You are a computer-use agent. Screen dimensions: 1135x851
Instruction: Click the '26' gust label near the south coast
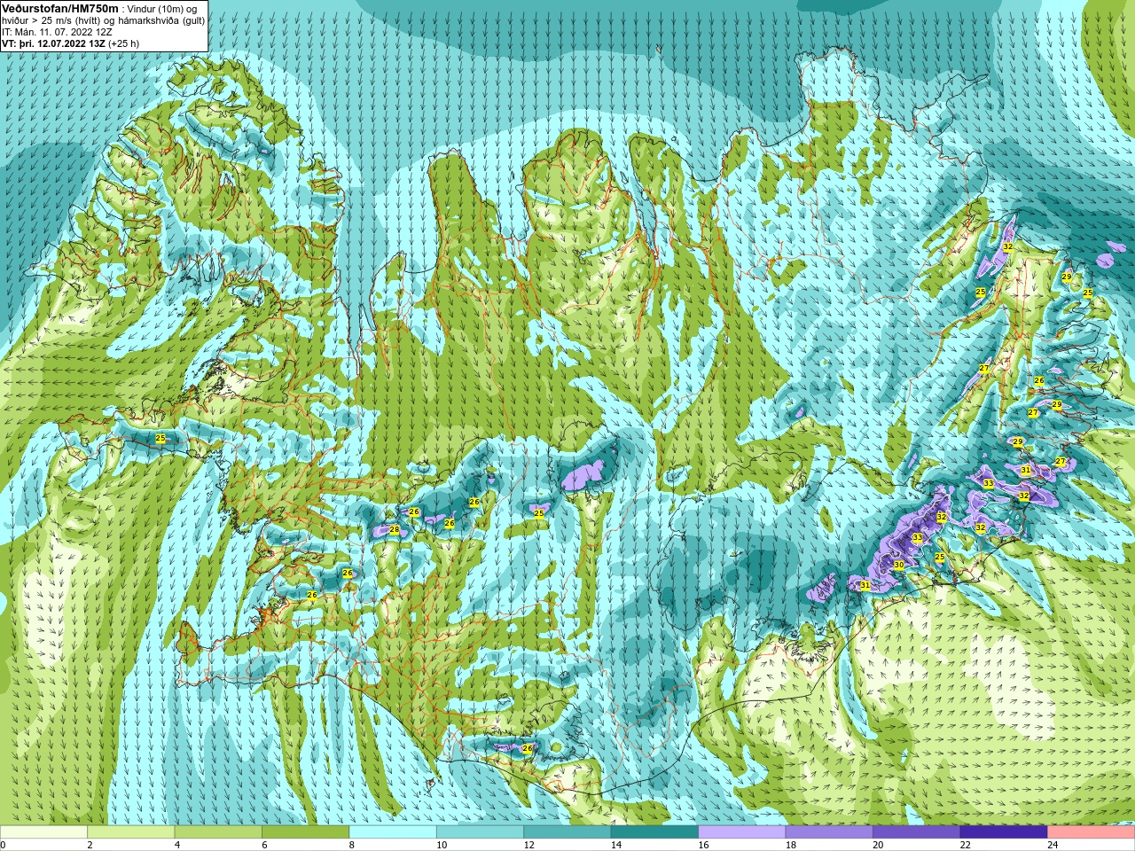tap(528, 748)
